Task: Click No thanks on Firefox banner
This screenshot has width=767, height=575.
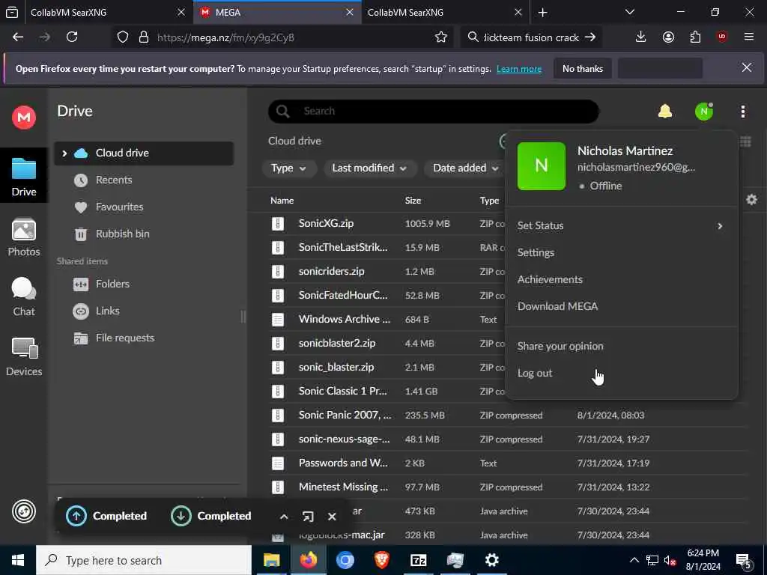Action: (x=583, y=69)
